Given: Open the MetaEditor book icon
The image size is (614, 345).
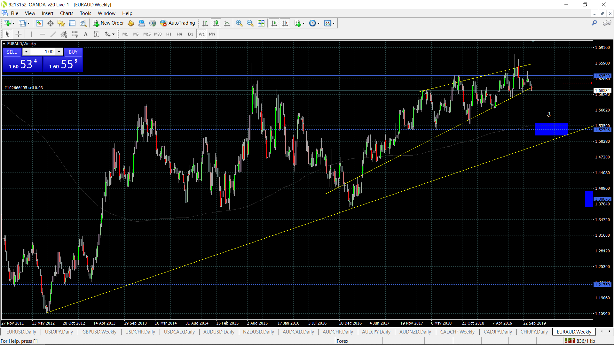Looking at the screenshot, I should tap(131, 23).
